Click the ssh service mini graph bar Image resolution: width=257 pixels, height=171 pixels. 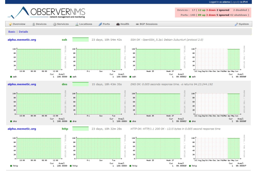point(80,40)
